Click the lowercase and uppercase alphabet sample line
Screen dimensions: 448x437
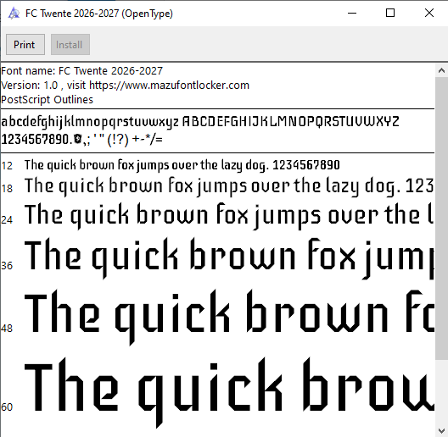(x=200, y=122)
